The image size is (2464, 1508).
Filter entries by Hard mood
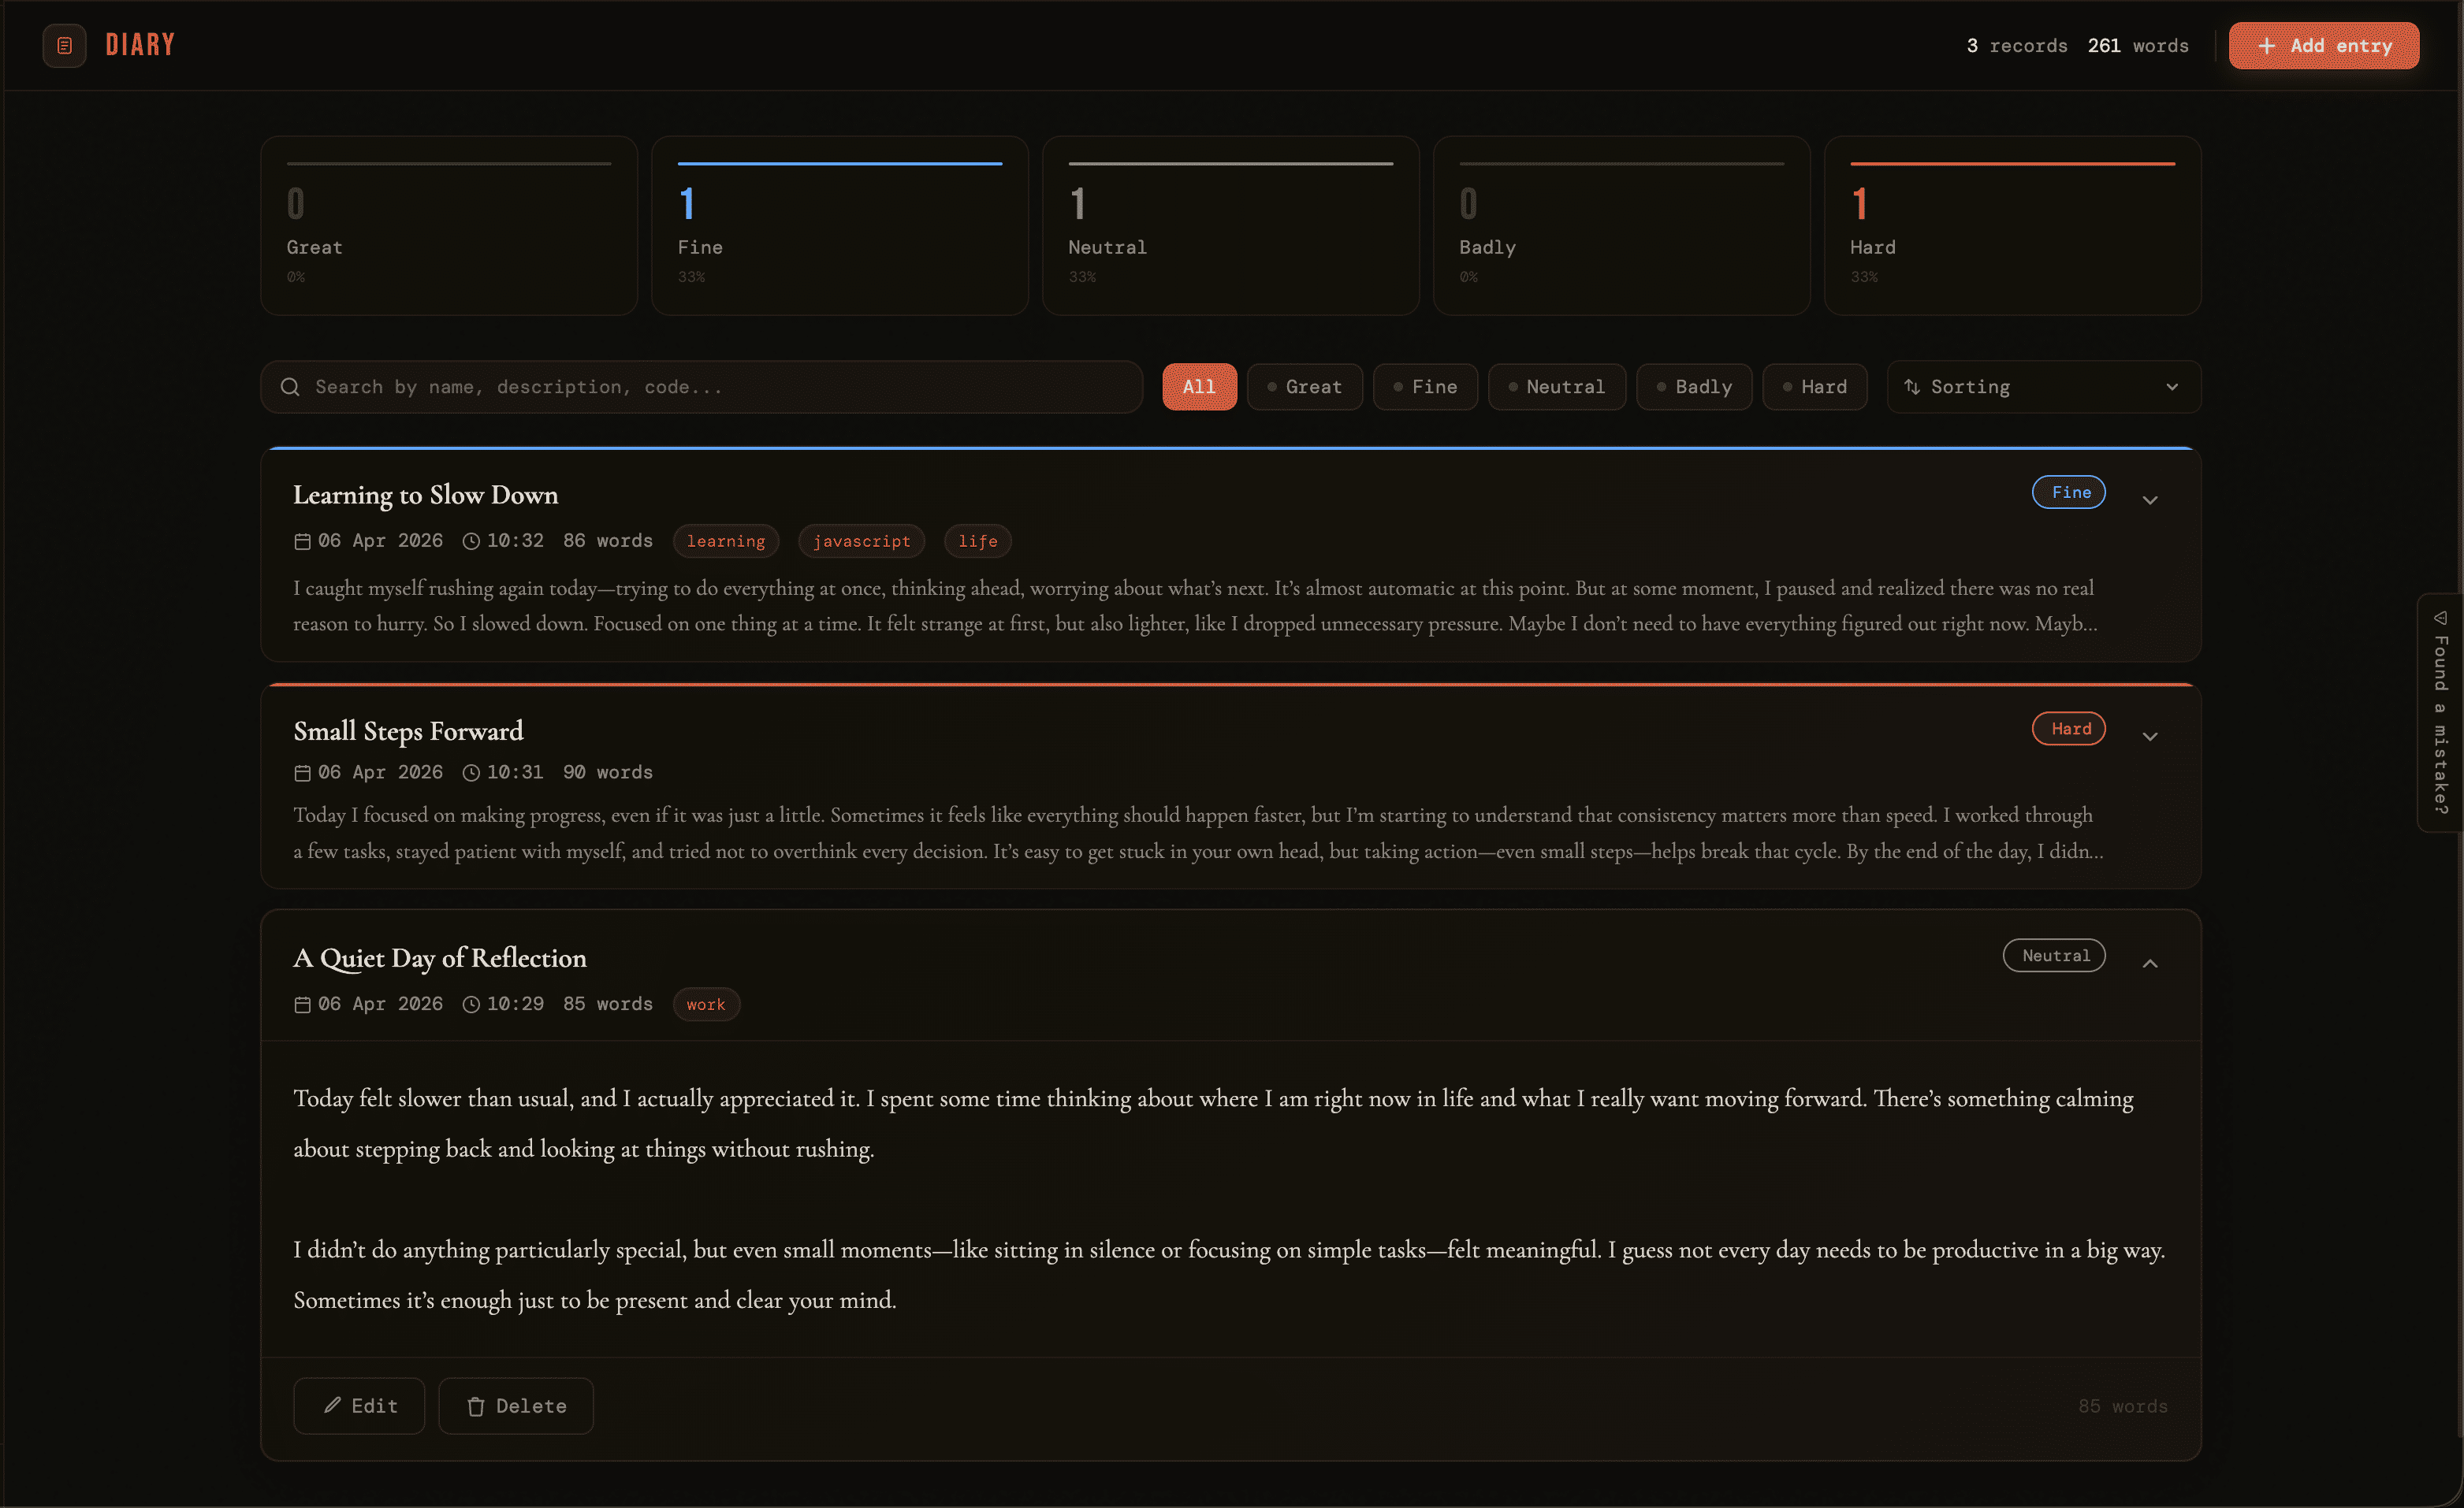1814,387
